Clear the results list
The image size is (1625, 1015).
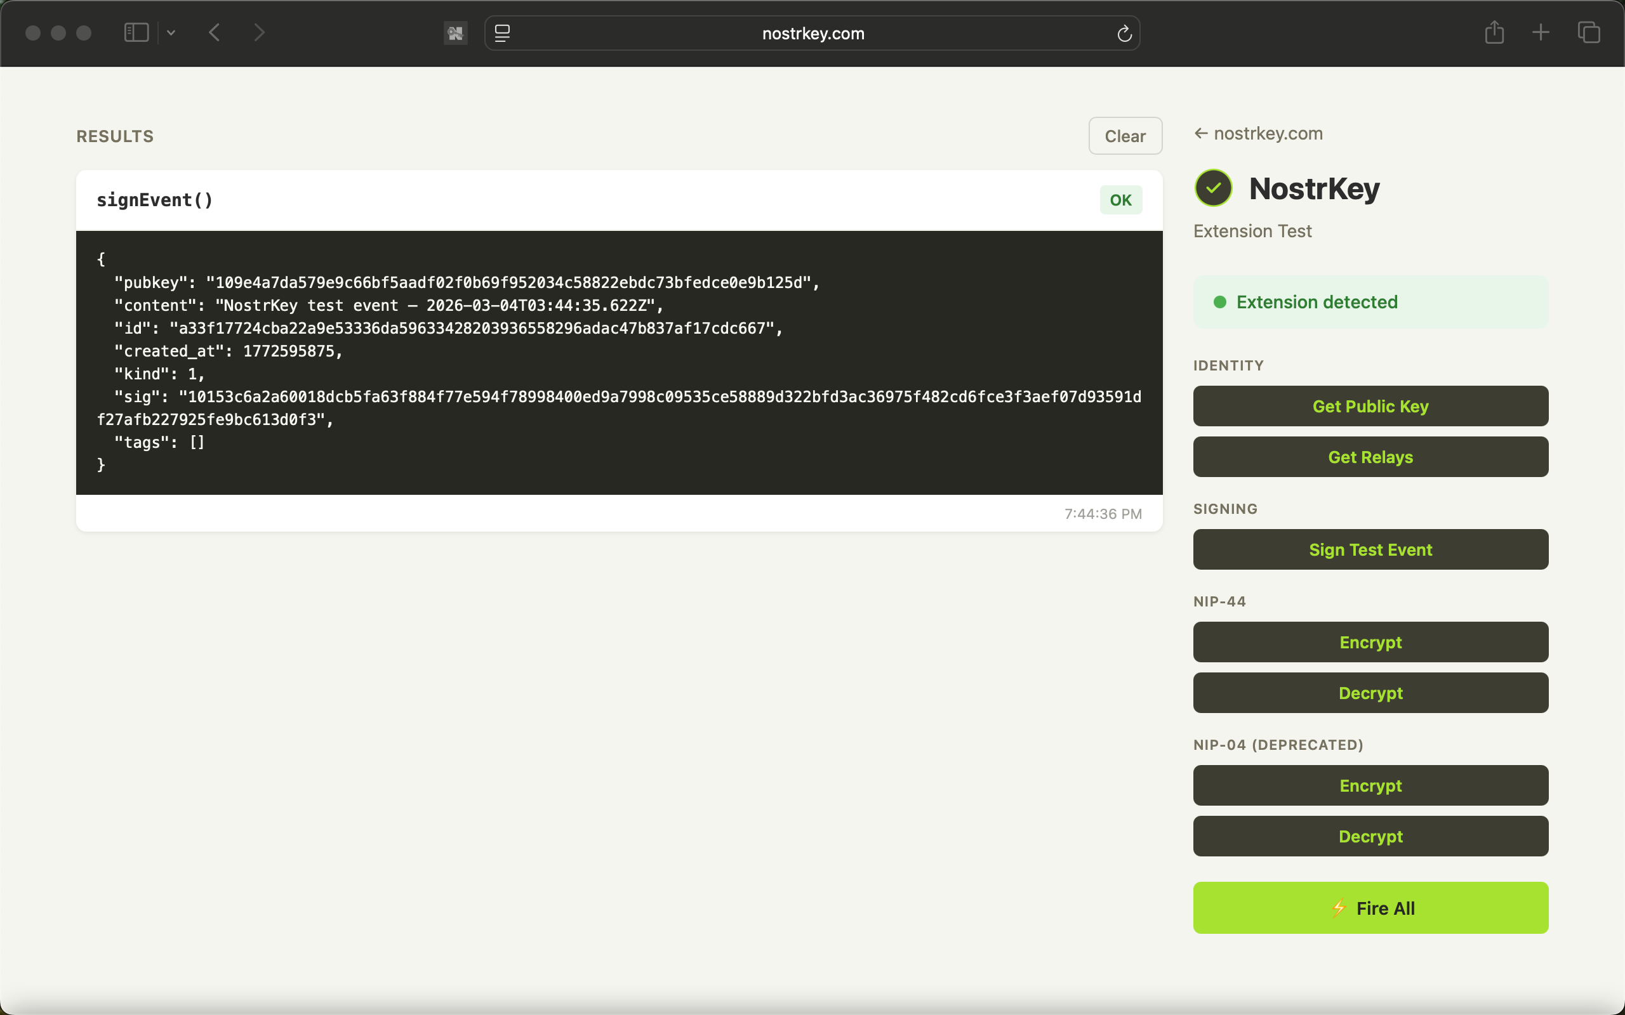(x=1125, y=136)
